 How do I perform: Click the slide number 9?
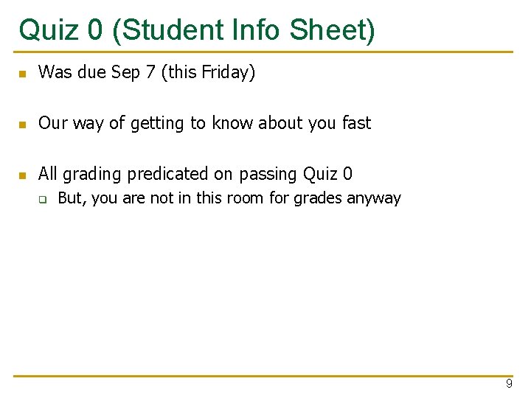tap(509, 383)
